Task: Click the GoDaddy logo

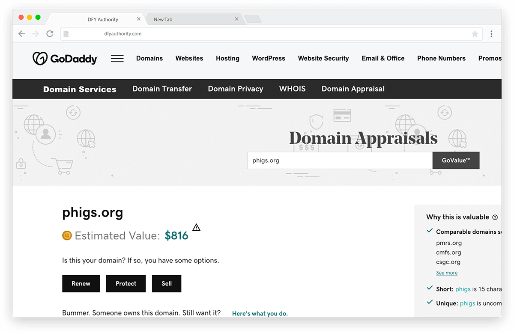Action: 65,59
